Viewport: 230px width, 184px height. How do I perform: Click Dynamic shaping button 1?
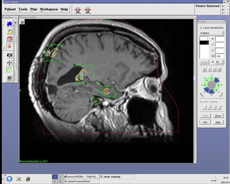click(x=204, y=108)
